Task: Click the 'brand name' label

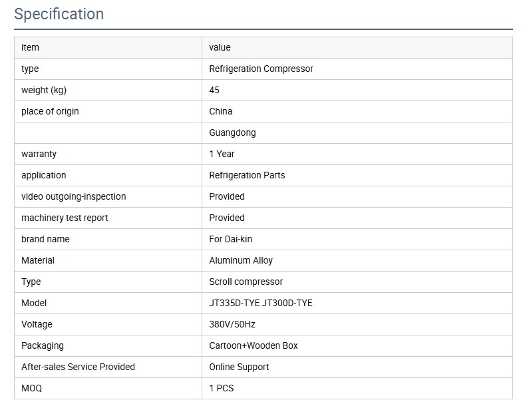Action: 45,239
